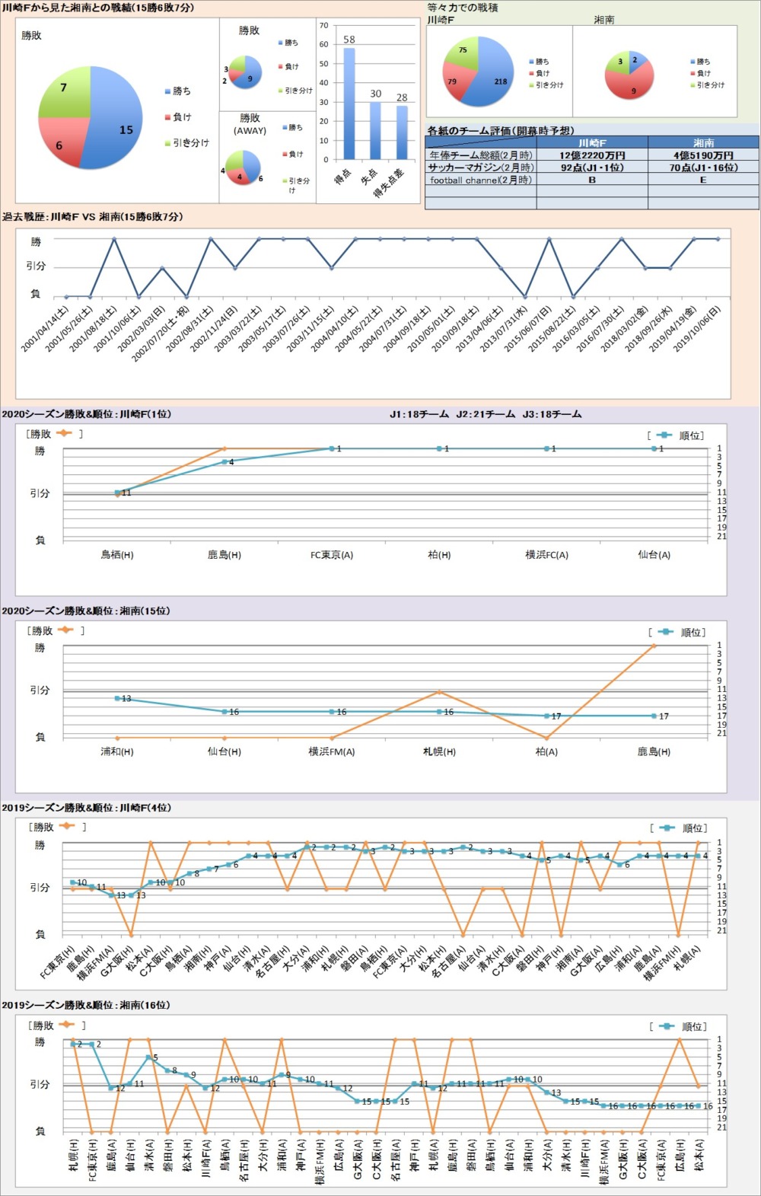Select the 失点 bar labeled 30
The width and height of the screenshot is (761, 1196).
pos(375,130)
